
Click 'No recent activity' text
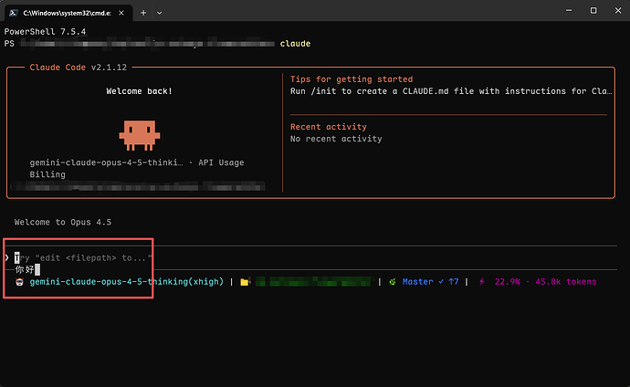(336, 139)
